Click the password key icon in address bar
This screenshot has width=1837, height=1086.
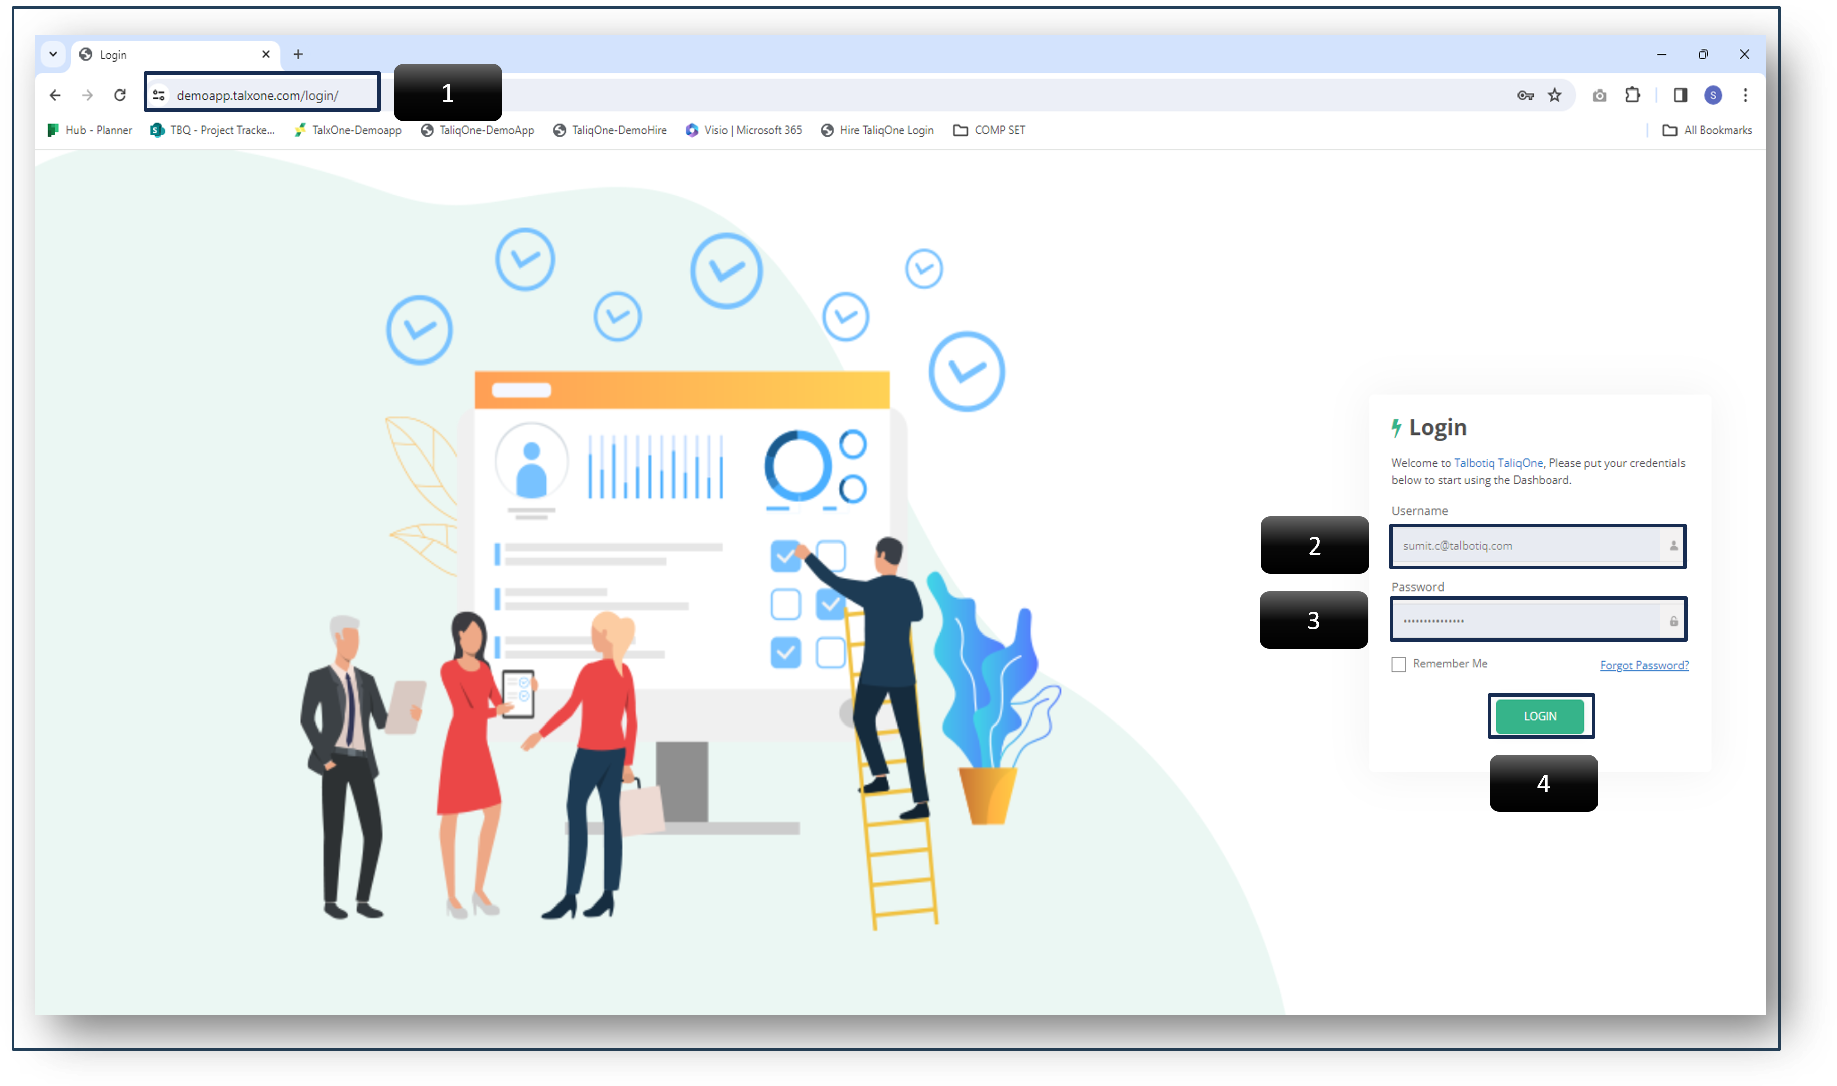click(x=1525, y=95)
